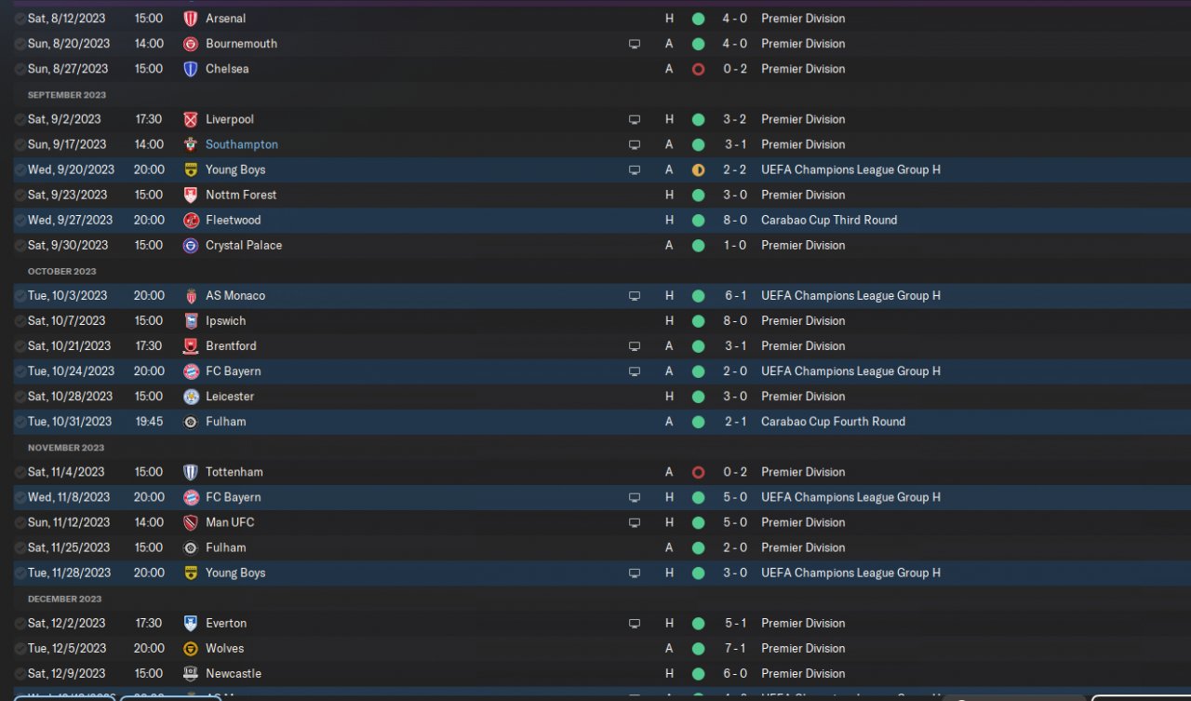Collapse the NOVEMBER 2023 month header
1191x701 pixels.
(66, 448)
